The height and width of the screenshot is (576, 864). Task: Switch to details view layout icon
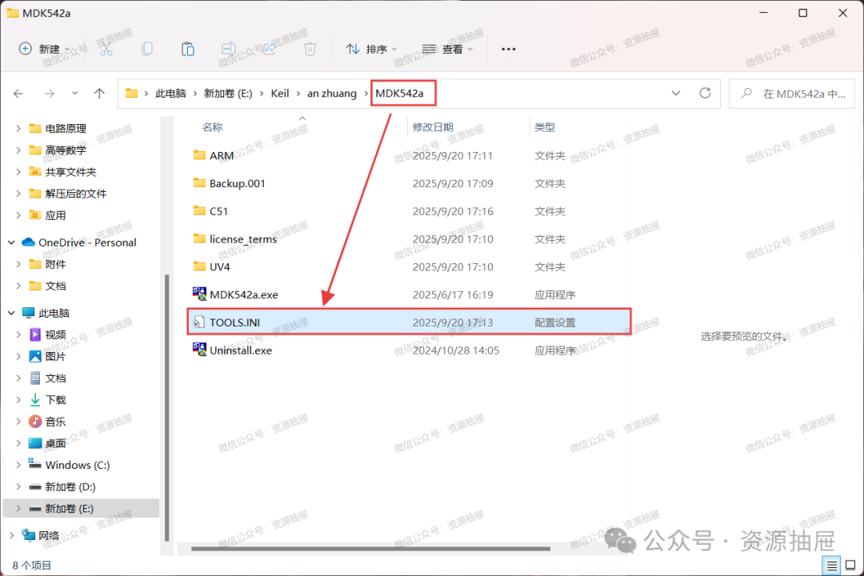[831, 565]
